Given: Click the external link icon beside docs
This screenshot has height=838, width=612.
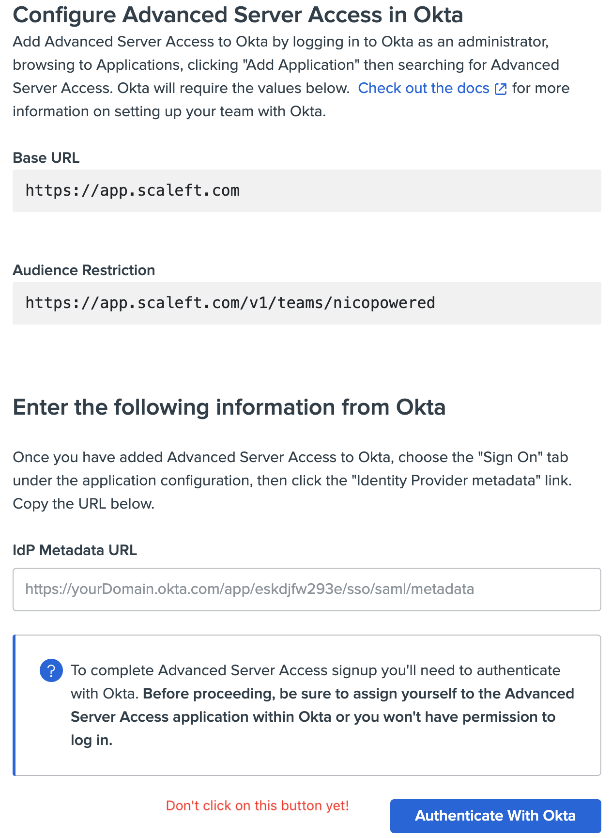Looking at the screenshot, I should point(501,89).
